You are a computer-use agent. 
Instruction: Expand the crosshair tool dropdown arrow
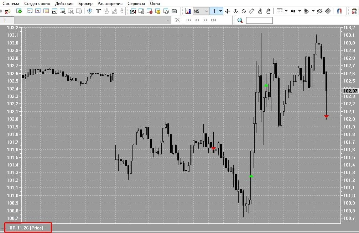pos(220,11)
